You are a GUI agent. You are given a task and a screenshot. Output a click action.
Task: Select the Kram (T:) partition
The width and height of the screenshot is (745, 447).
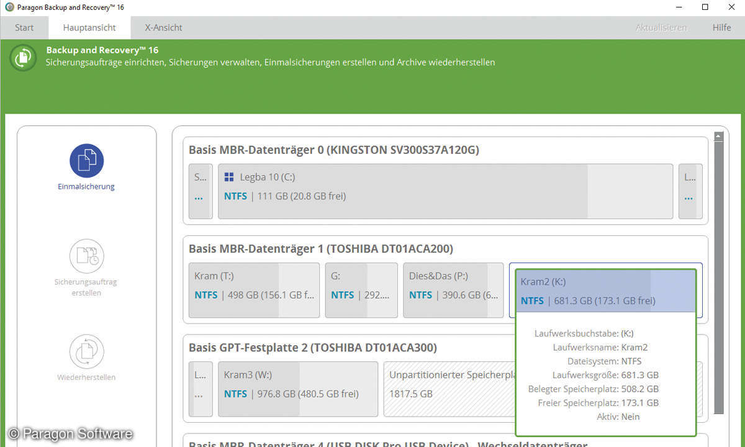tap(254, 291)
